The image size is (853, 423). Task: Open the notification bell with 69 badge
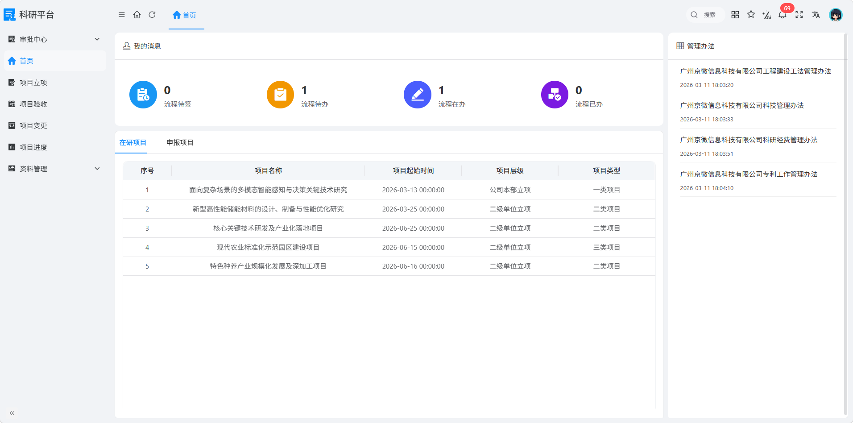(783, 15)
